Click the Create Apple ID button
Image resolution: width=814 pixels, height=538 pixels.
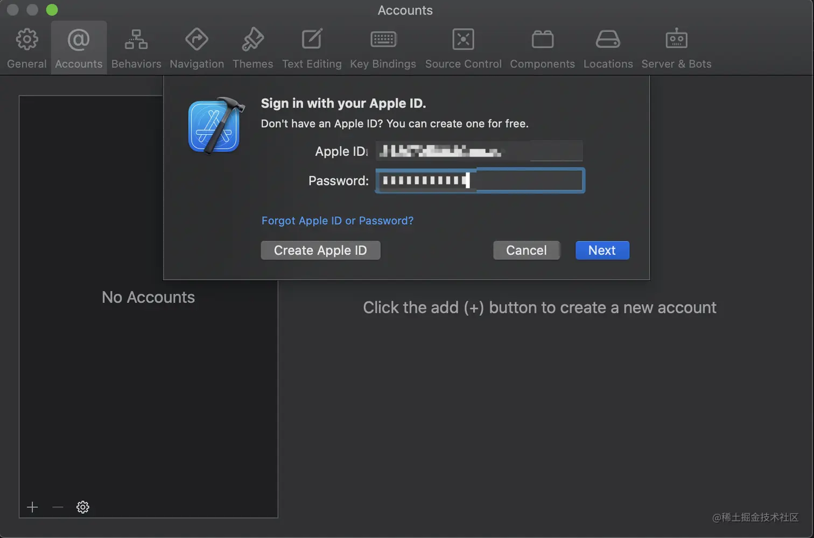(x=320, y=250)
